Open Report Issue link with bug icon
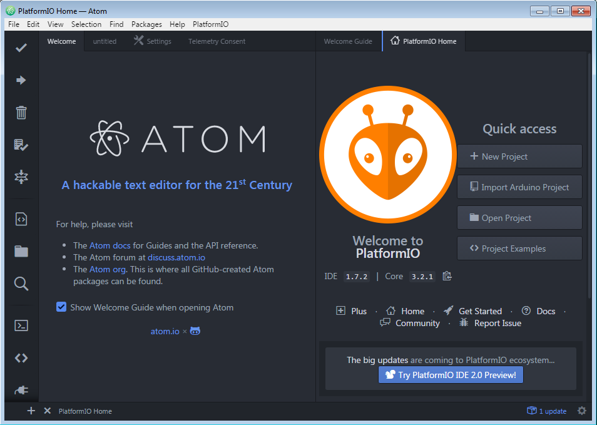The width and height of the screenshot is (597, 425). pos(490,323)
